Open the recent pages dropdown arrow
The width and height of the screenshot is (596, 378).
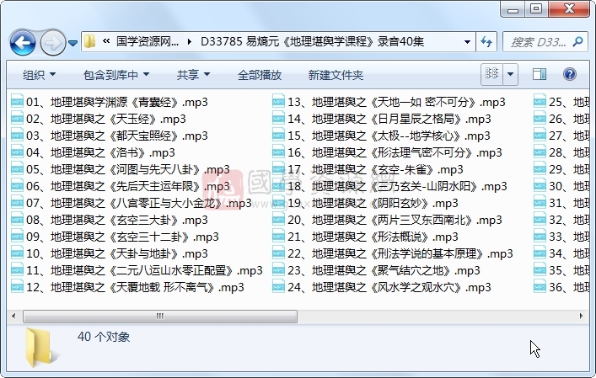click(x=73, y=43)
